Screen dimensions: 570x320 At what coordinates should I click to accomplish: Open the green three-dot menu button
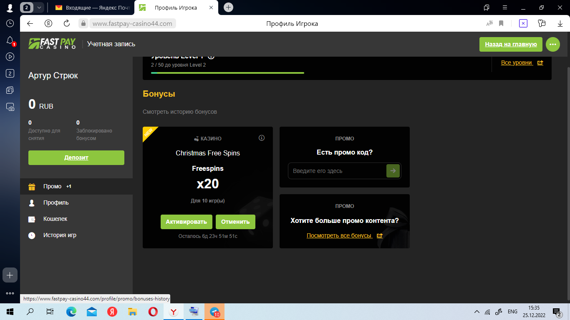[x=553, y=44]
